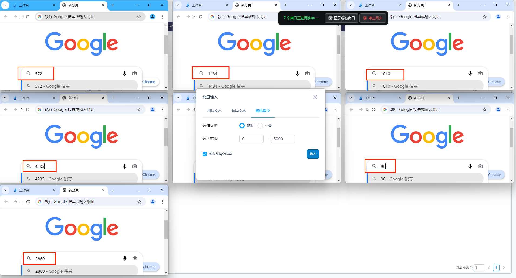Expand tab search dropdown in window 5
The image size is (516, 278).
[x=5, y=98]
